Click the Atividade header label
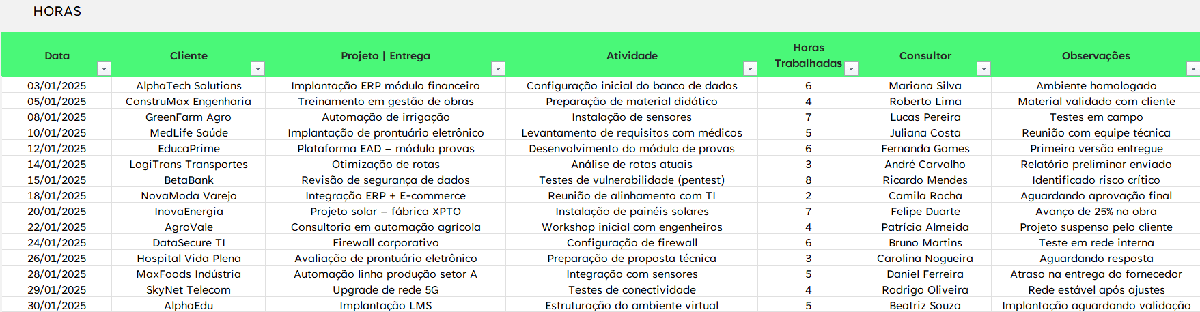 click(x=632, y=56)
